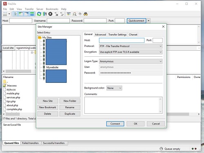The width and height of the screenshot is (204, 153).
Task: Click the green refresh listings icon
Action: [39, 14]
